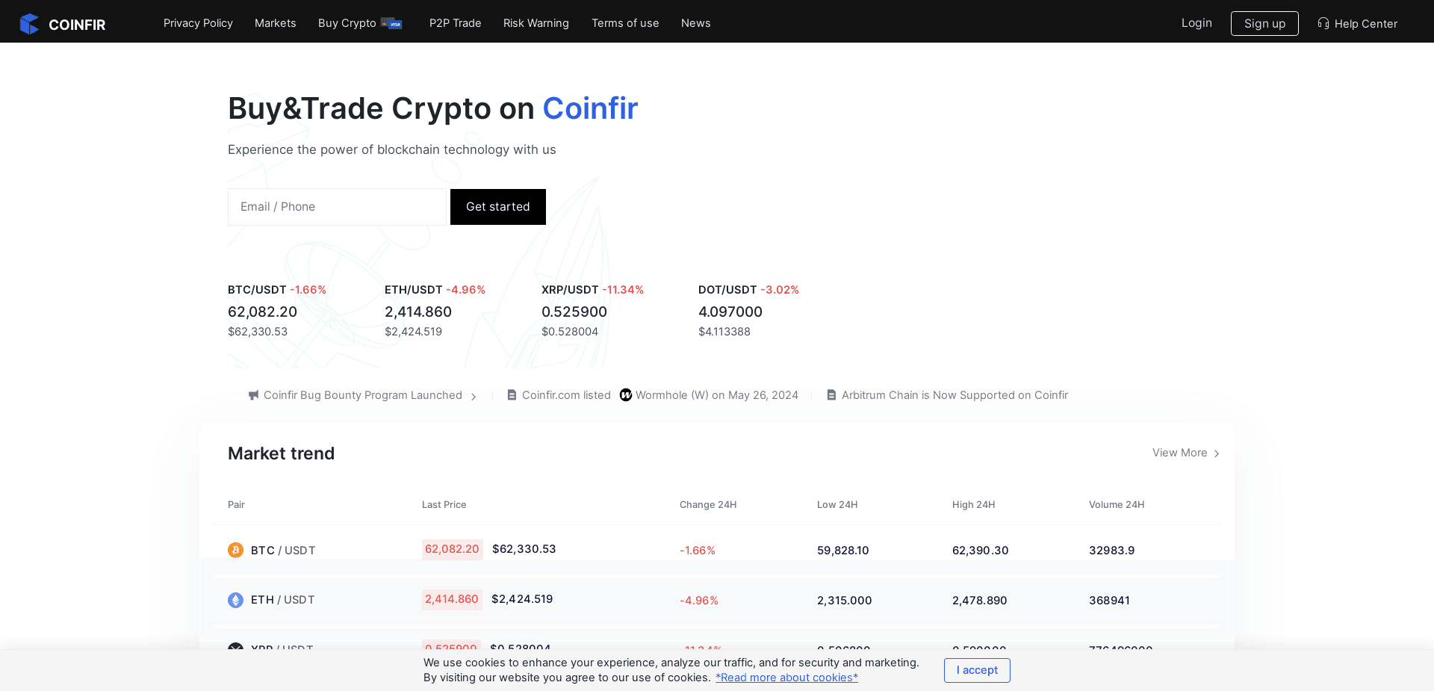Viewport: 1434px width, 691px height.
Task: Click the Sign up button
Action: click(1264, 23)
